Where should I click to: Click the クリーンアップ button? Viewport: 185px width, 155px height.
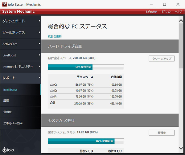pyautogui.click(x=162, y=59)
